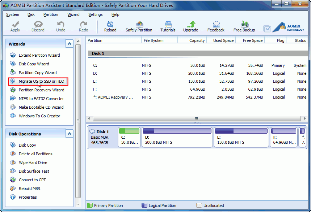Open Rebuild MBR operation
The width and height of the screenshot is (311, 212).
[x=30, y=189]
